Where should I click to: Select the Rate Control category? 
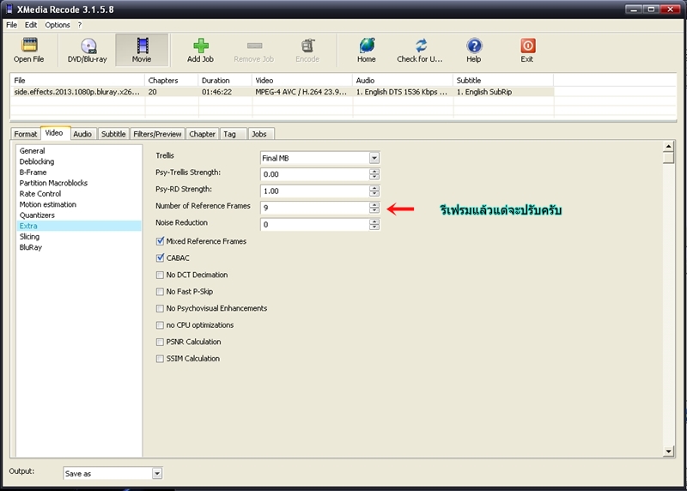coord(40,194)
